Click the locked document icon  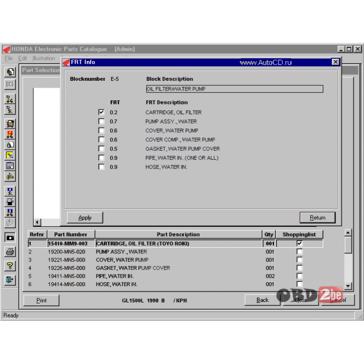[x=10, y=145]
